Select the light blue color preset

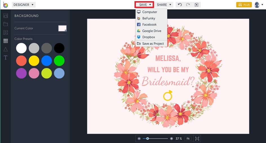click(x=59, y=73)
